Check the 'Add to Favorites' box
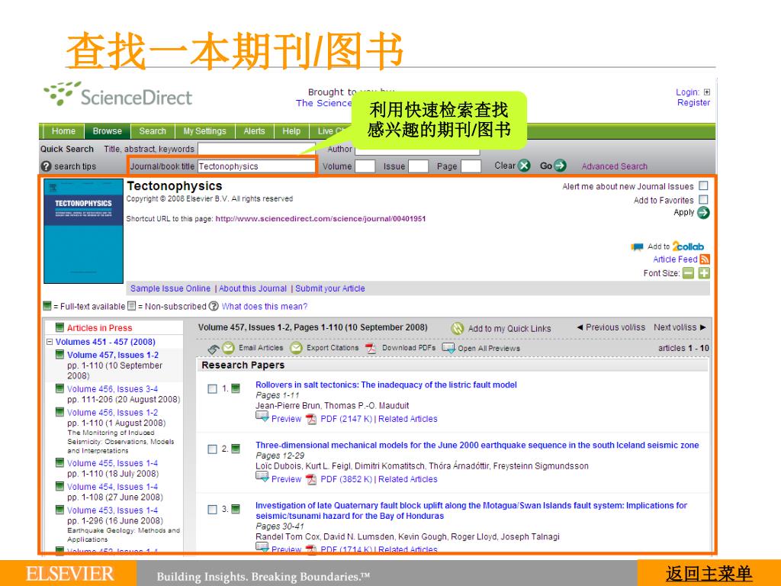Viewport: 781px width, 586px height. coord(703,199)
